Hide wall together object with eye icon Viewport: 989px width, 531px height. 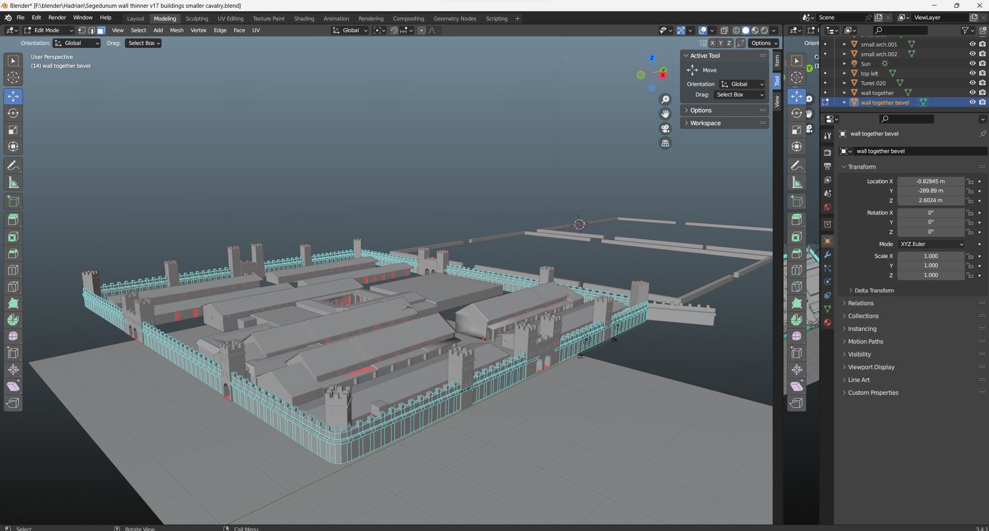(x=973, y=93)
